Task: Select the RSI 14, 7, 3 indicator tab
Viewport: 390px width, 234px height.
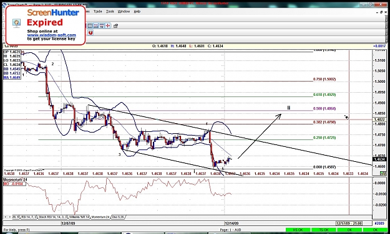Action: 29,217
